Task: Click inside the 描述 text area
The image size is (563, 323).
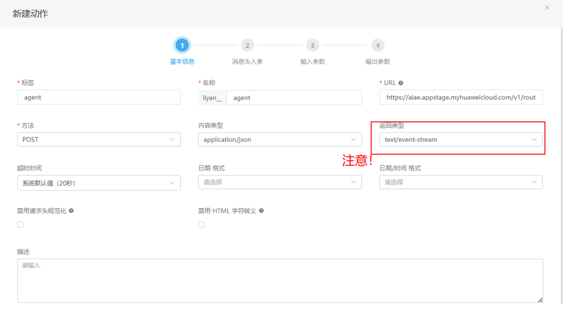Action: click(279, 280)
